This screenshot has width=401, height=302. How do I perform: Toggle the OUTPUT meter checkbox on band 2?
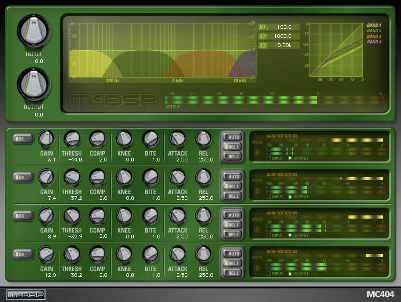(291, 197)
